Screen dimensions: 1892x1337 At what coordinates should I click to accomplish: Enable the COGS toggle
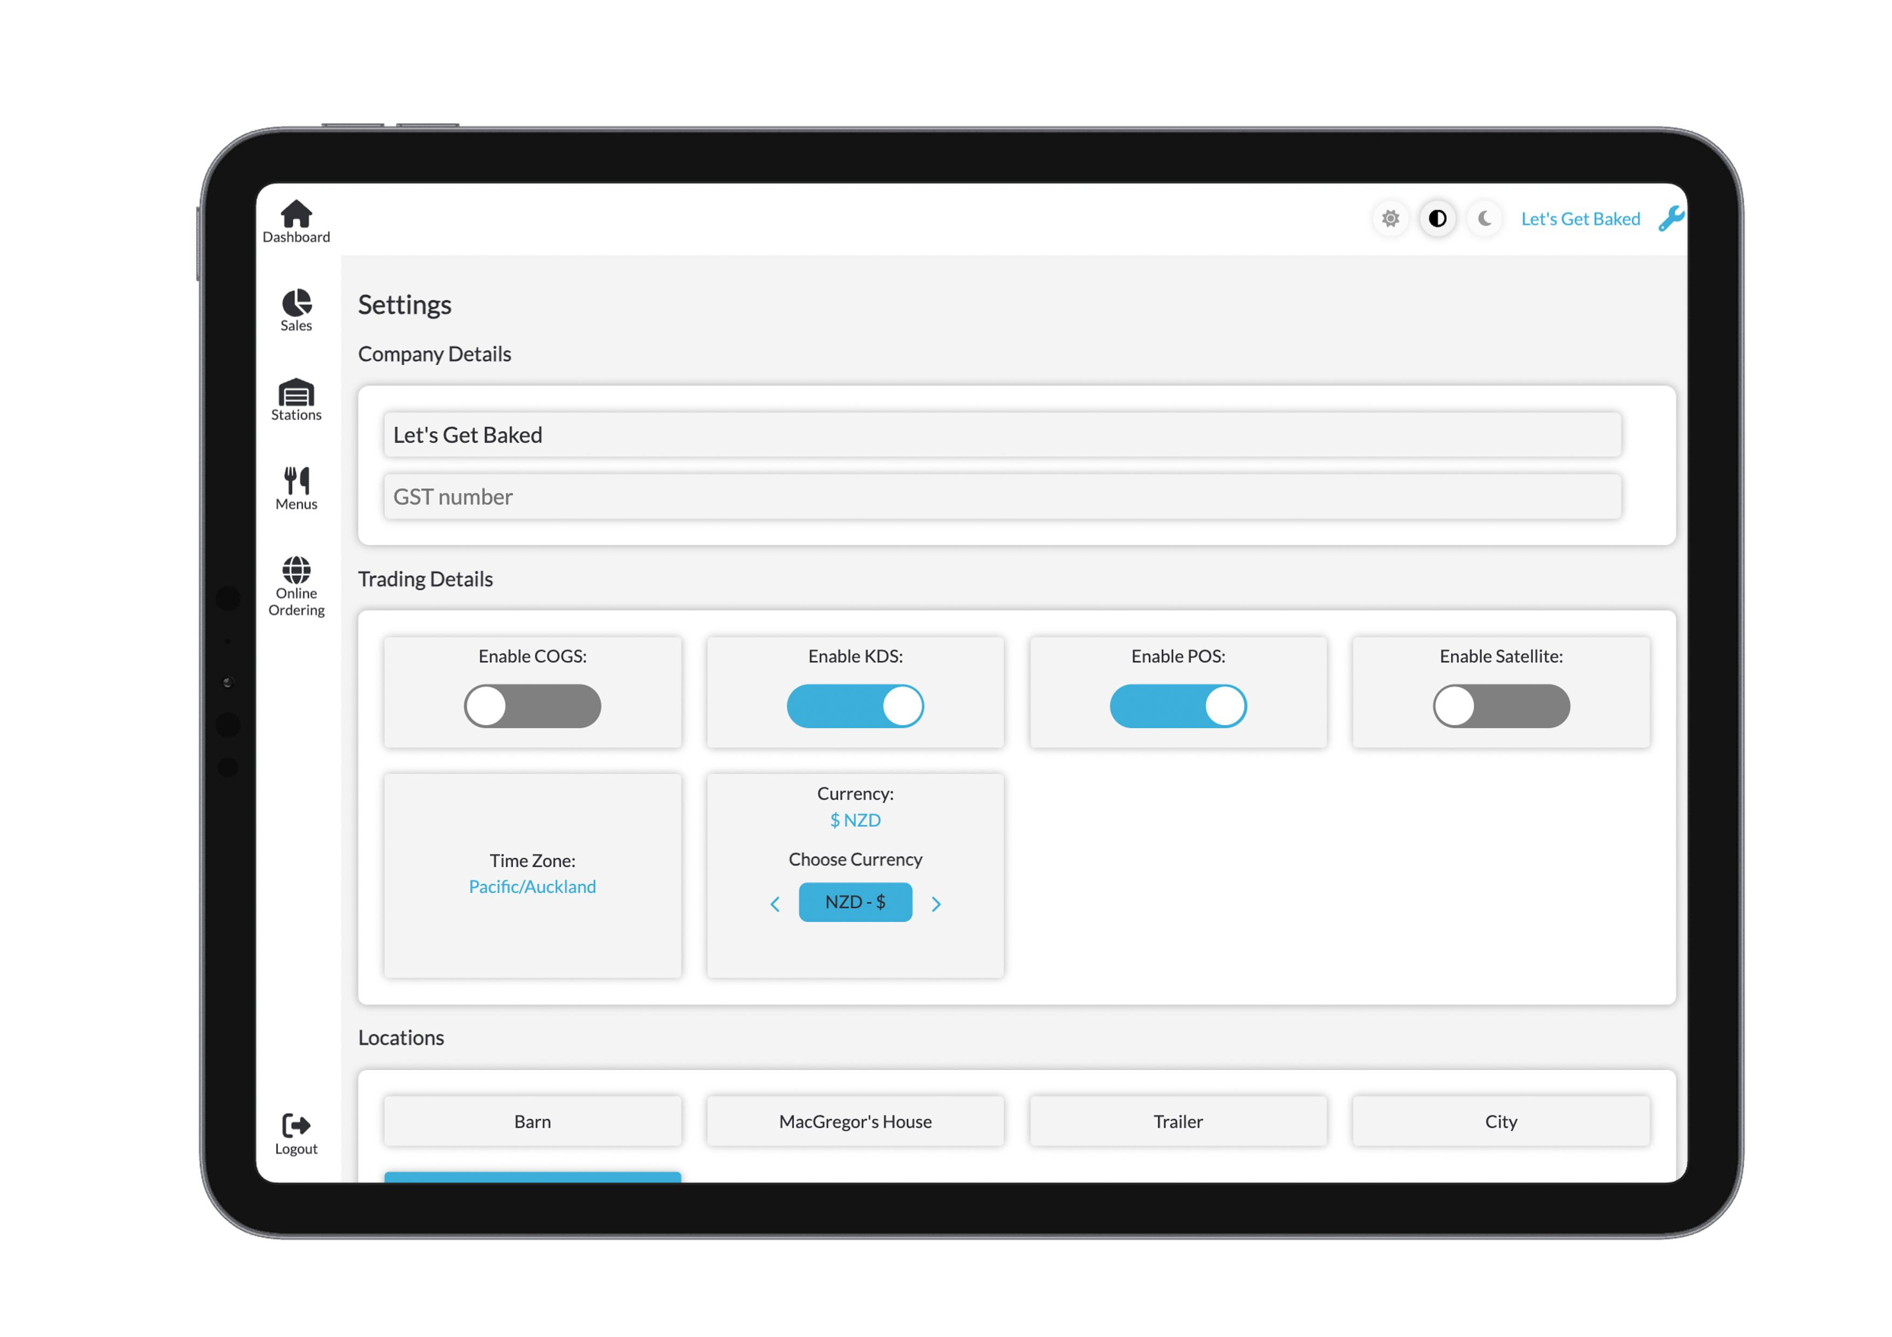point(532,706)
